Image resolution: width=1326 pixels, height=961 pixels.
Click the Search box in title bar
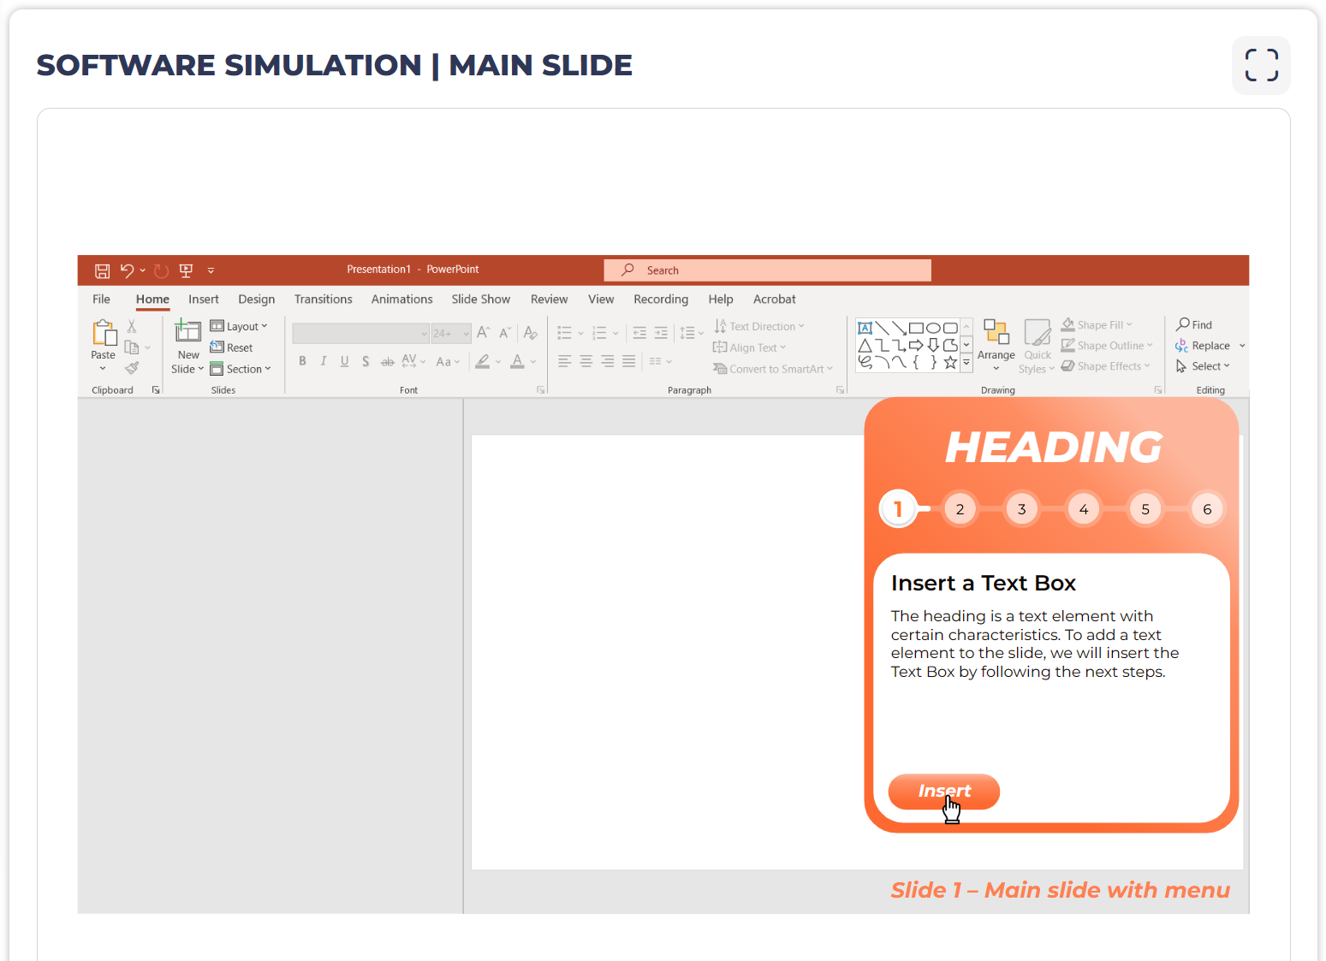point(768,270)
